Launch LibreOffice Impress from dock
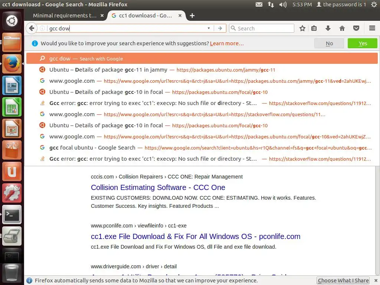 [12, 128]
